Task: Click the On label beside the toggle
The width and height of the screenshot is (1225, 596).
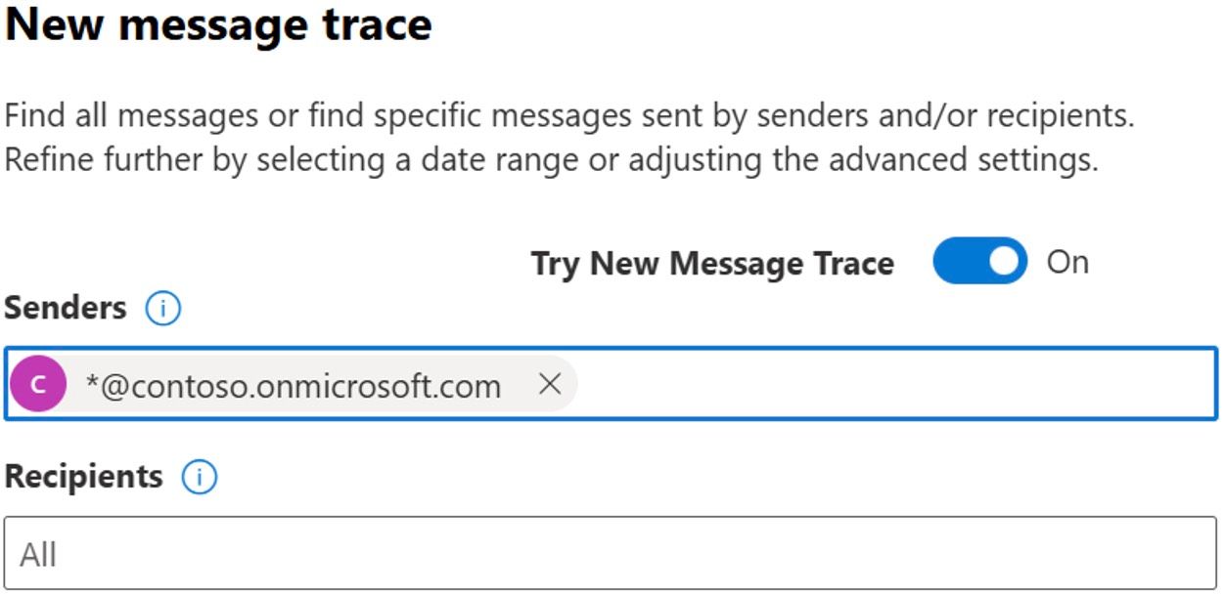Action: point(1067,262)
